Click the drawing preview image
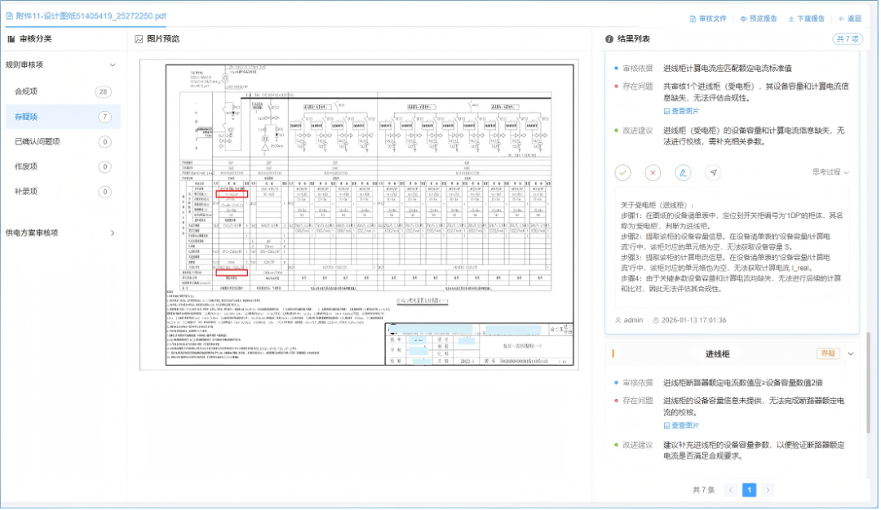Image resolution: width=881 pixels, height=510 pixels. [x=359, y=214]
